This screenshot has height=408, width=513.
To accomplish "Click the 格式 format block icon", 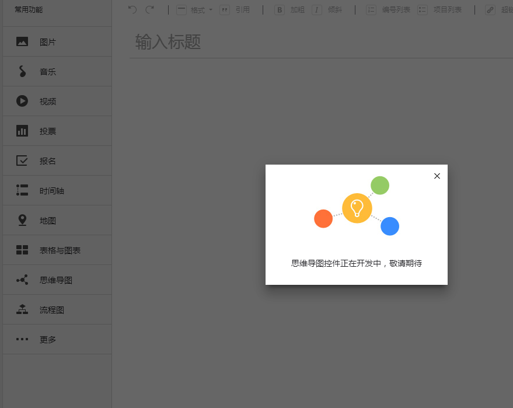I will tap(182, 10).
